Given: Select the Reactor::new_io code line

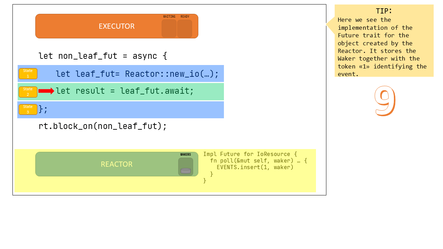Looking at the screenshot, I should [x=137, y=74].
